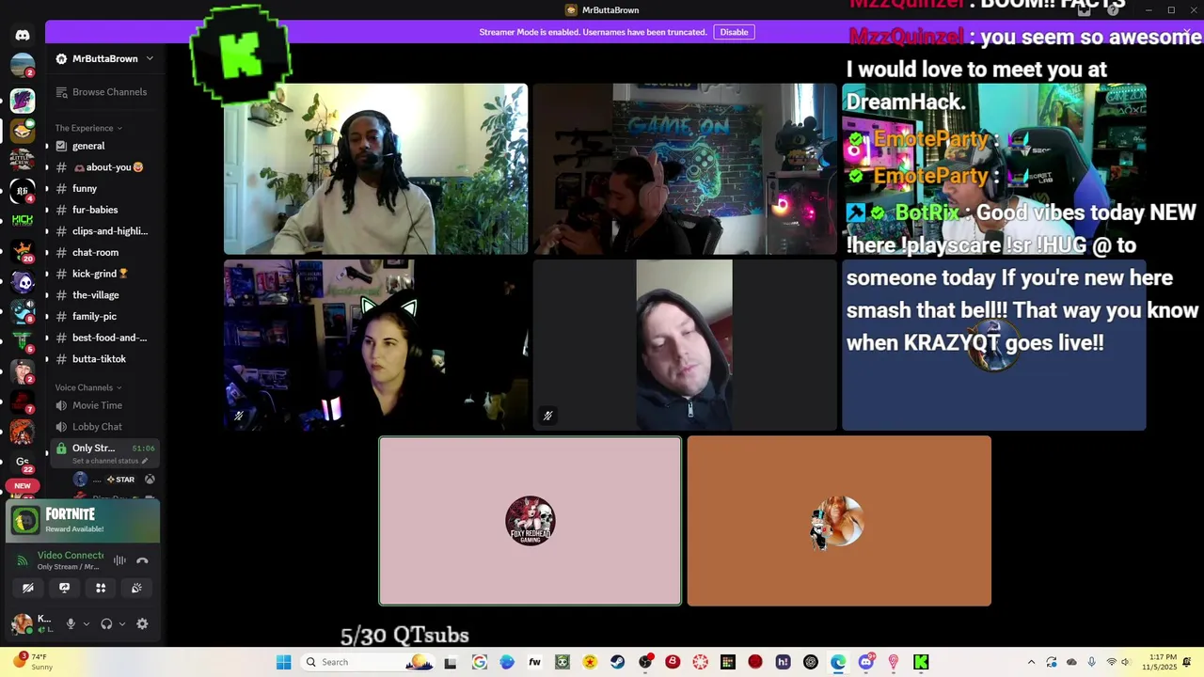This screenshot has height=677, width=1204.
Task: Select video tile with Game On neon sign
Action: point(685,169)
